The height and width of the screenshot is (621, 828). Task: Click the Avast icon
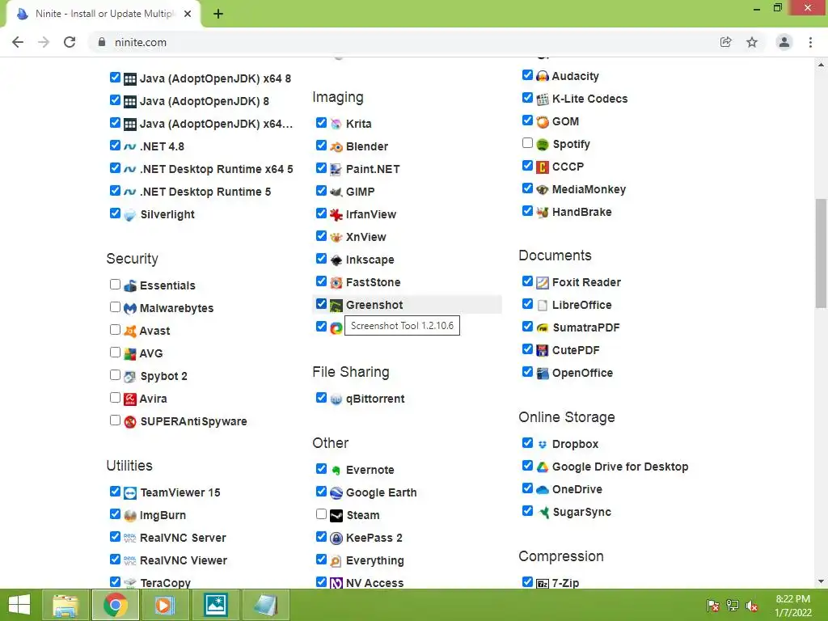130,331
